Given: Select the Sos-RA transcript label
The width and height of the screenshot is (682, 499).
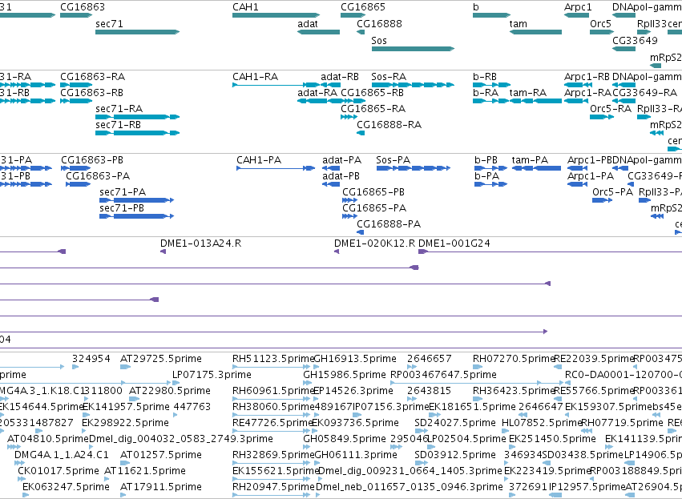Looking at the screenshot, I should tap(389, 77).
